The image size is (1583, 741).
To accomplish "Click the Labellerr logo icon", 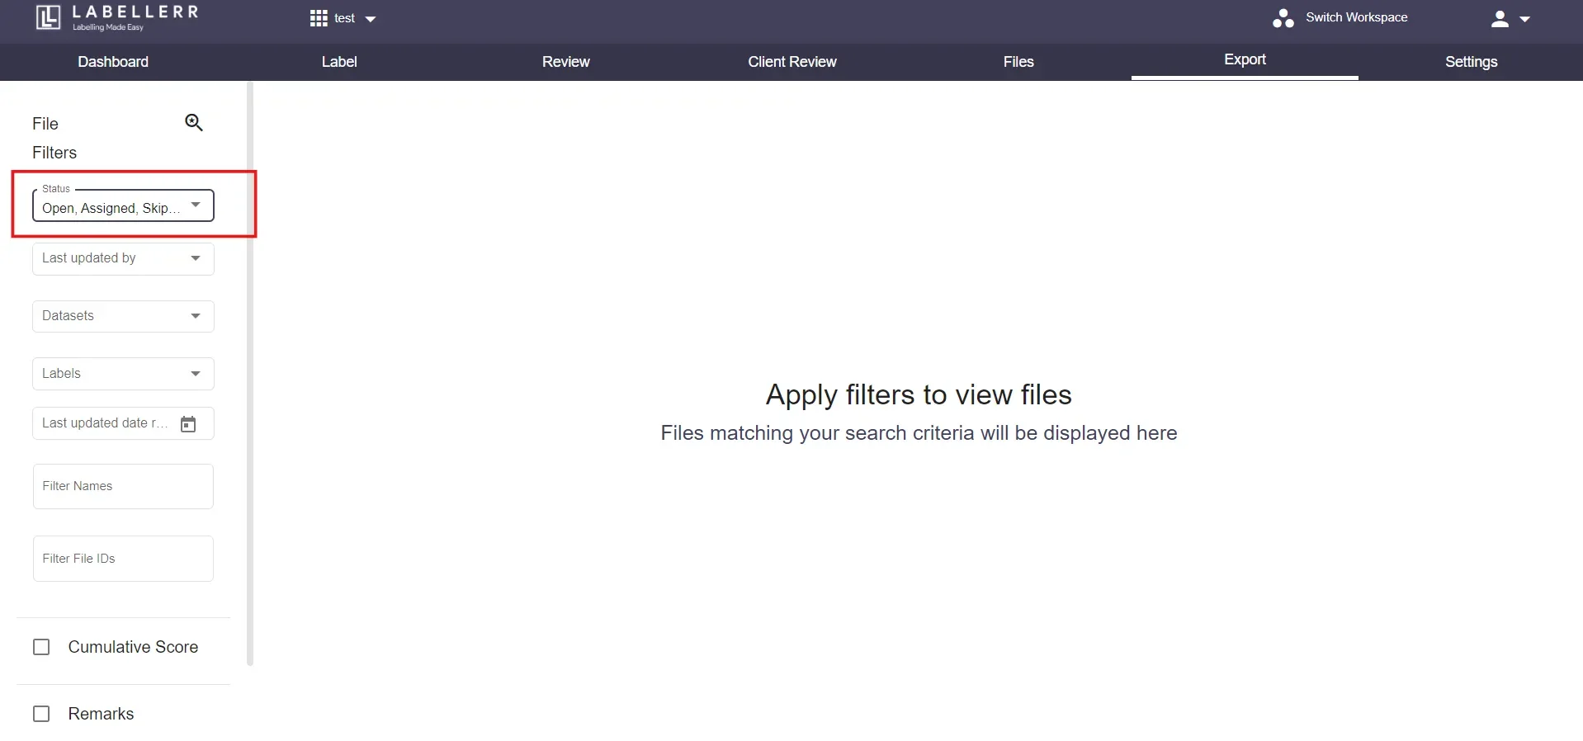I will point(49,17).
